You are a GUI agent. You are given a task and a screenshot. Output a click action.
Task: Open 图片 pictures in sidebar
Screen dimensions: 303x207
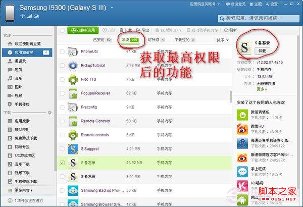point(27,87)
